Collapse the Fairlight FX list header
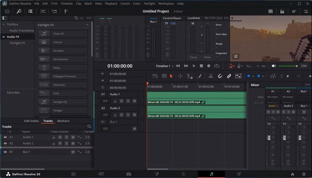 (x=87, y=25)
